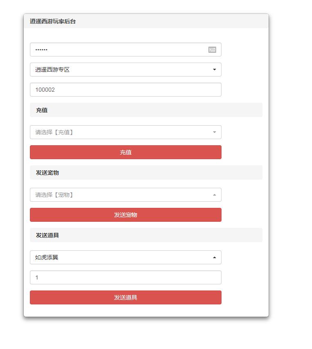Open the 如虎添翼 item dropdown
The width and height of the screenshot is (312, 349).
[123, 257]
